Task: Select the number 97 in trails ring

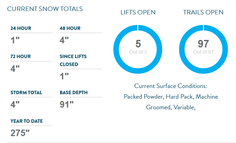Action: tap(203, 44)
